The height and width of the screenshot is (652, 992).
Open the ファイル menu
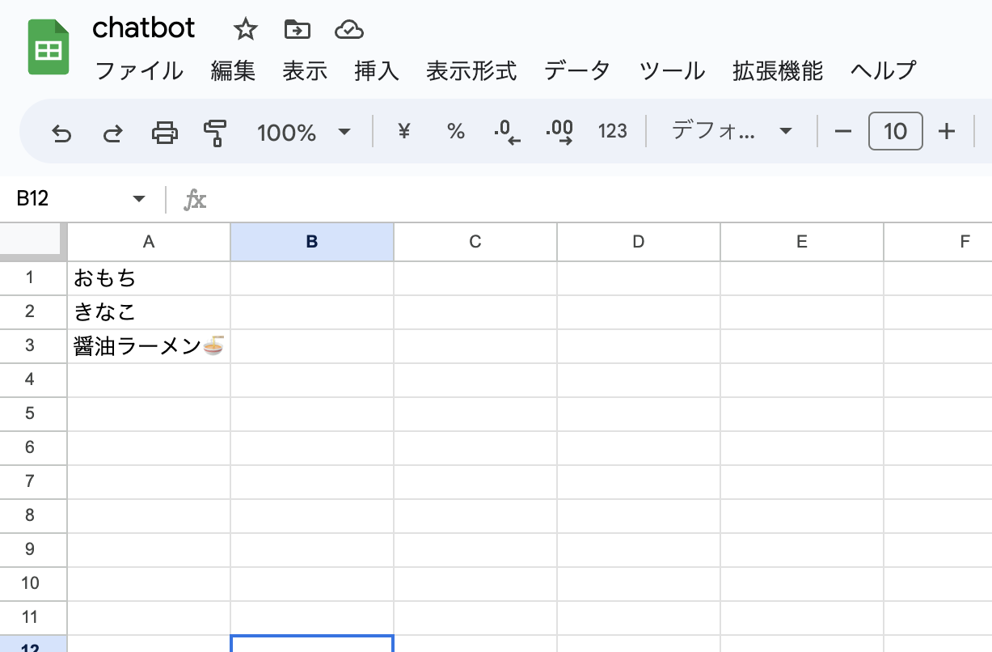(x=139, y=71)
